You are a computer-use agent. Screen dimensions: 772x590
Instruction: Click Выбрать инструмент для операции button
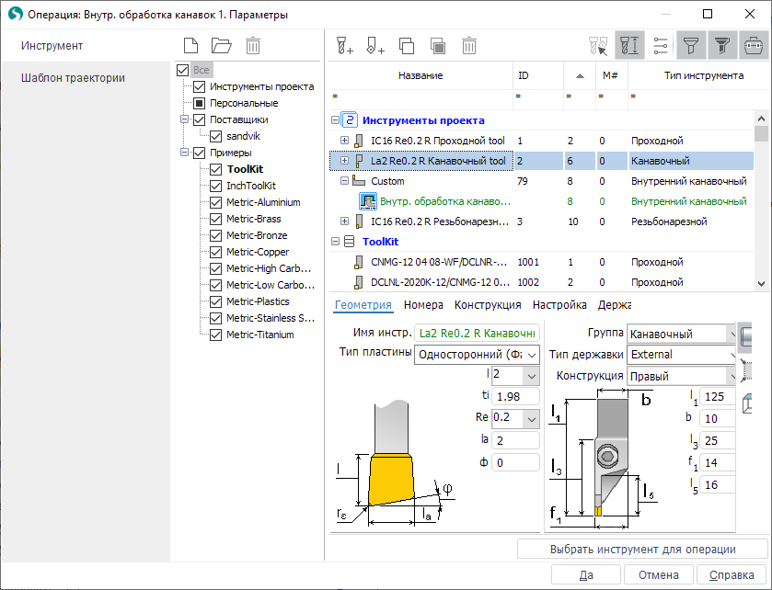pos(641,550)
